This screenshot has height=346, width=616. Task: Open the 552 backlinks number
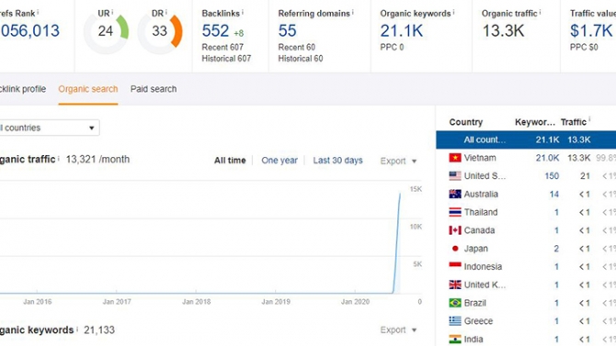[x=215, y=31]
